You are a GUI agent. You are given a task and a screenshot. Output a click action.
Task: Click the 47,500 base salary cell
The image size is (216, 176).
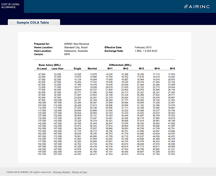point(42,74)
